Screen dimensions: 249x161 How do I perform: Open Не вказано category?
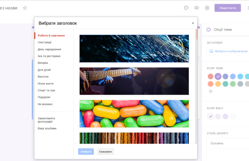[x=45, y=104]
